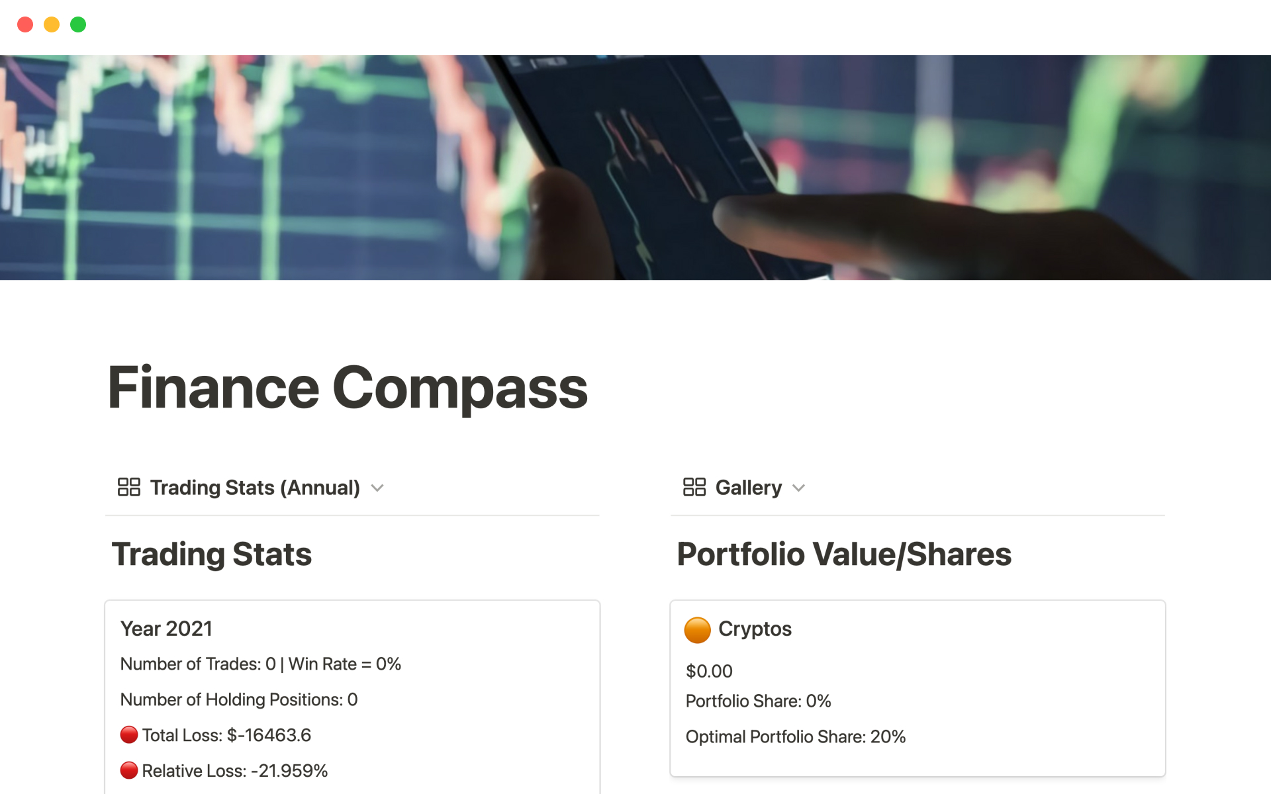
Task: Click the yellow traffic light button
Action: [52, 24]
